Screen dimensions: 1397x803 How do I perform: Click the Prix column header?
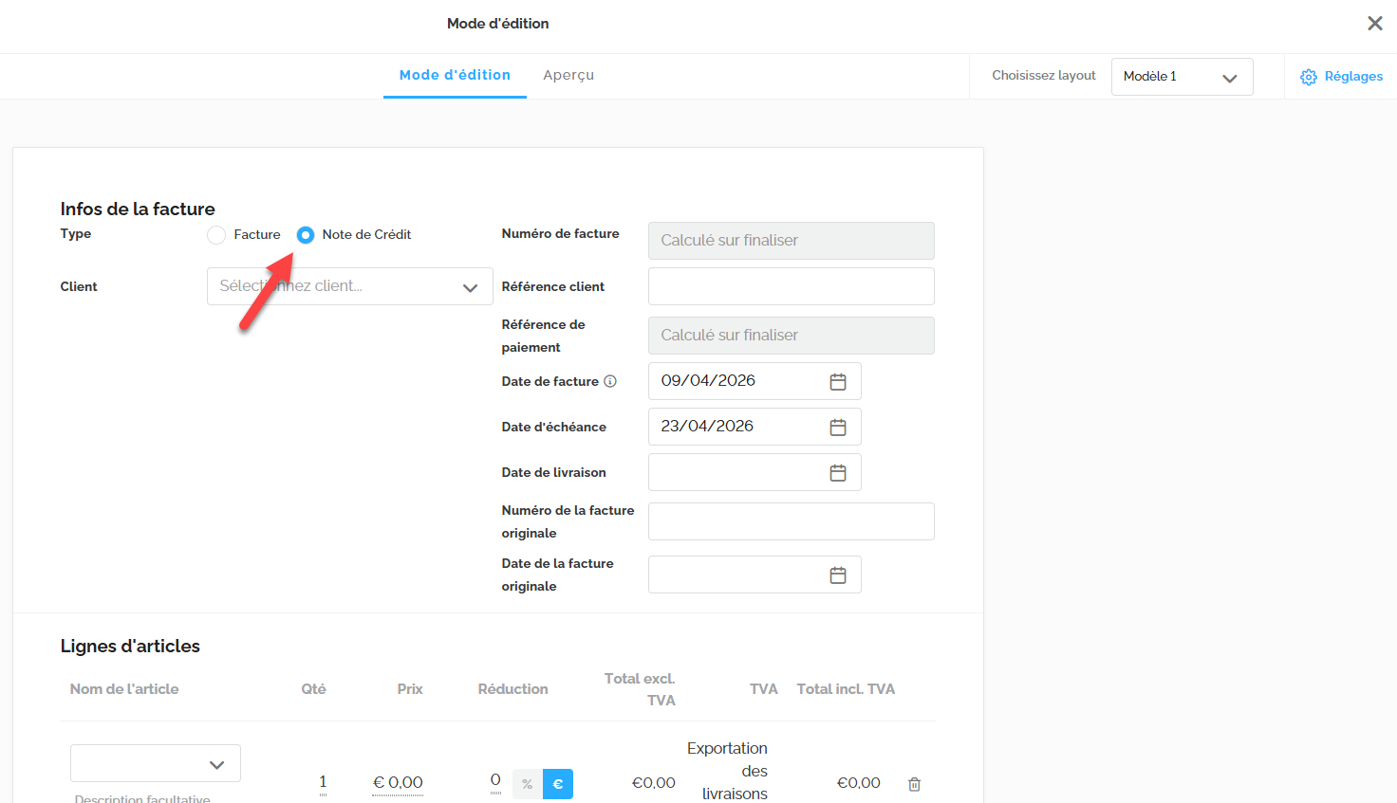[x=410, y=689]
